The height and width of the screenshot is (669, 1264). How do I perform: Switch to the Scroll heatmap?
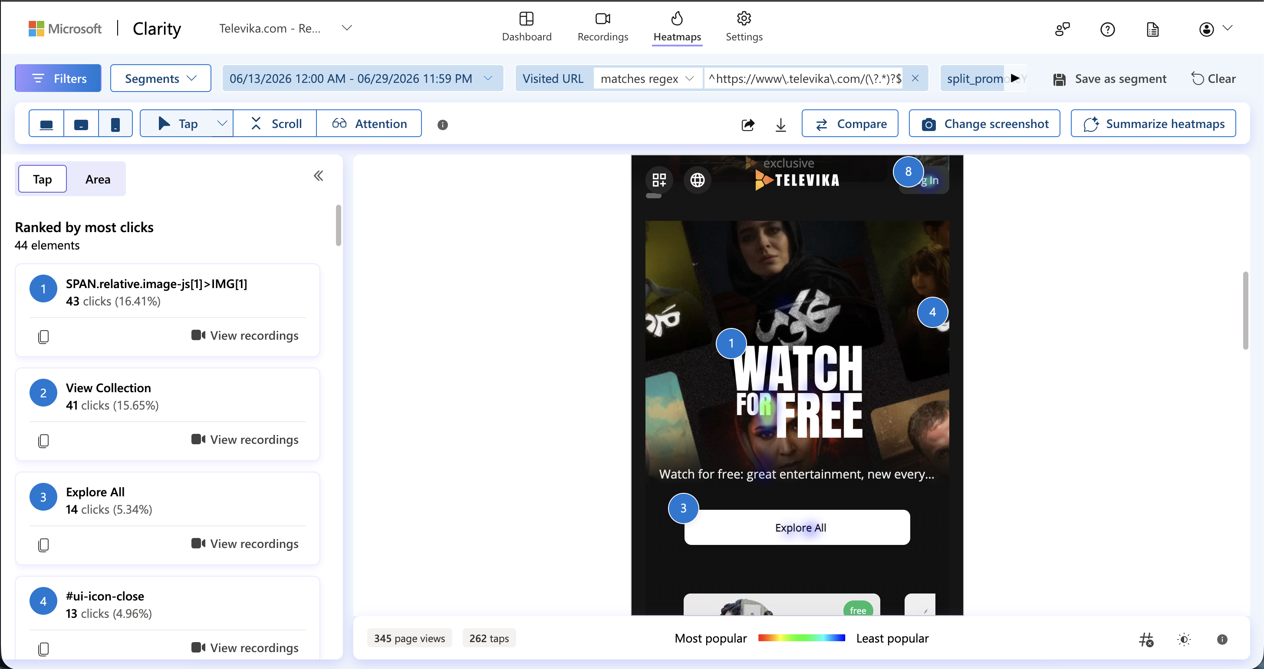click(275, 124)
